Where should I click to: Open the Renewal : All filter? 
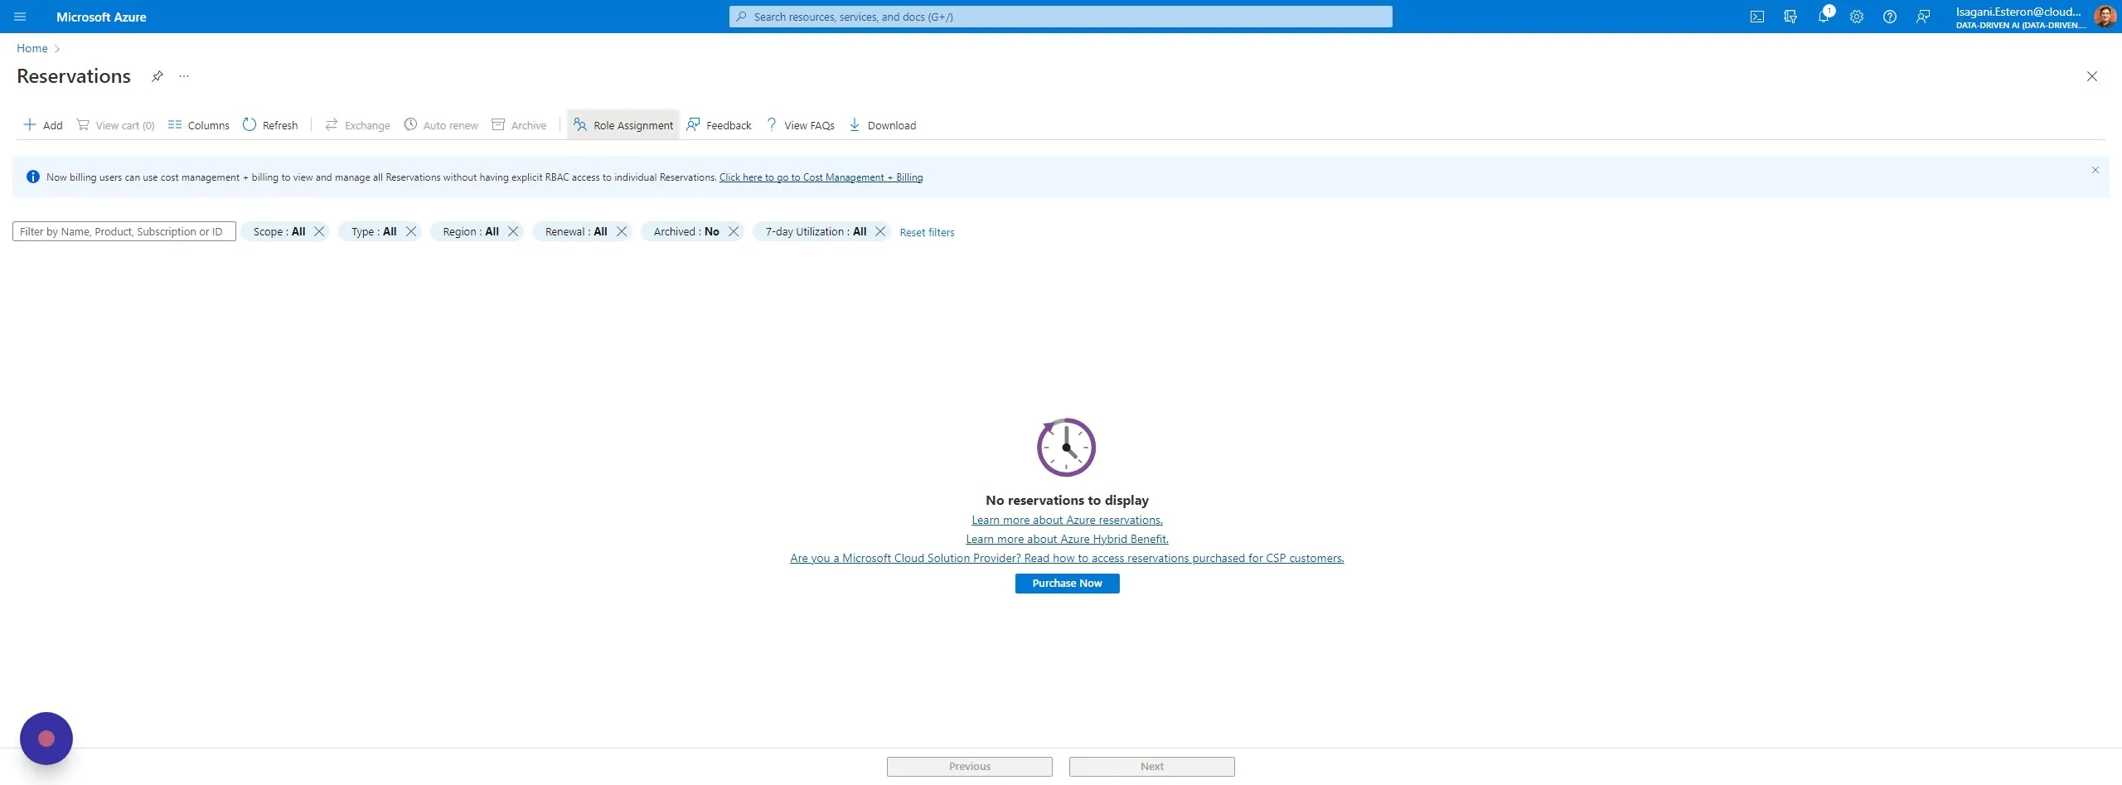point(576,231)
